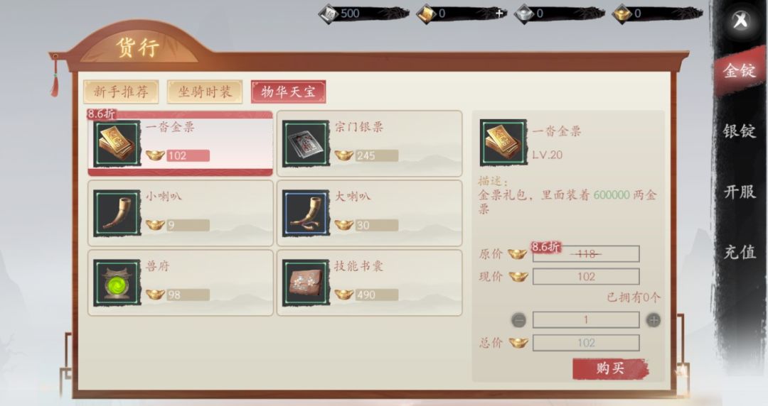Close the shop with the X icon
Viewport: 768px width, 406px height.
click(x=740, y=21)
